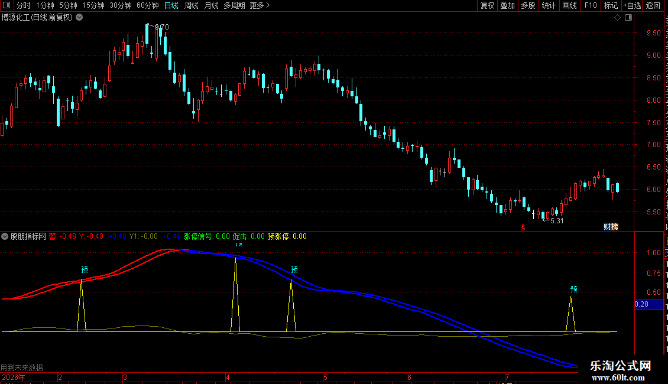This screenshot has width=668, height=384.
Task: Click the 叠加 overlay button
Action: [x=507, y=5]
